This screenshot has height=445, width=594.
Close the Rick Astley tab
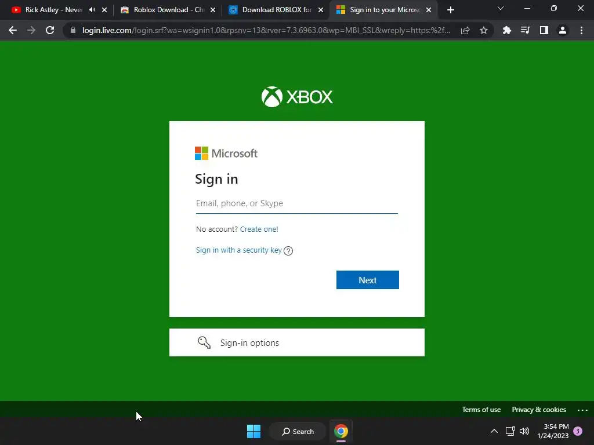tap(104, 10)
